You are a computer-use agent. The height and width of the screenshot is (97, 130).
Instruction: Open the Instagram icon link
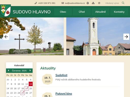tap(99, 3)
